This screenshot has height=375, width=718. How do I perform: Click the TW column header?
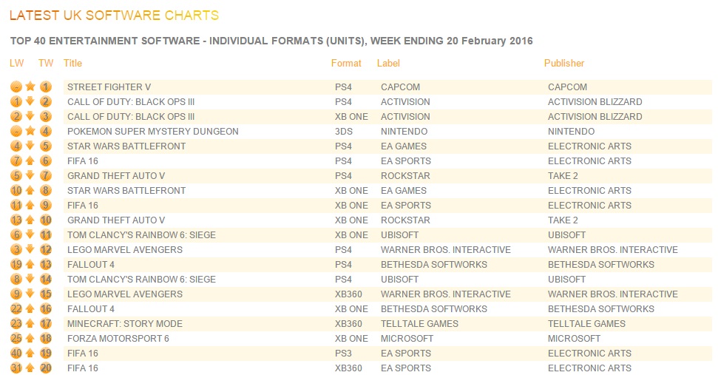tap(46, 63)
